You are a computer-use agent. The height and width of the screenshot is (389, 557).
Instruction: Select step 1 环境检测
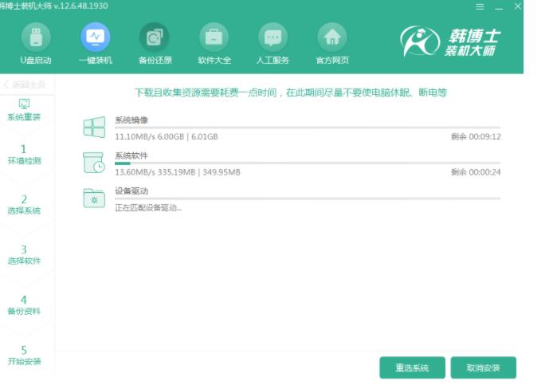pyautogui.click(x=24, y=154)
